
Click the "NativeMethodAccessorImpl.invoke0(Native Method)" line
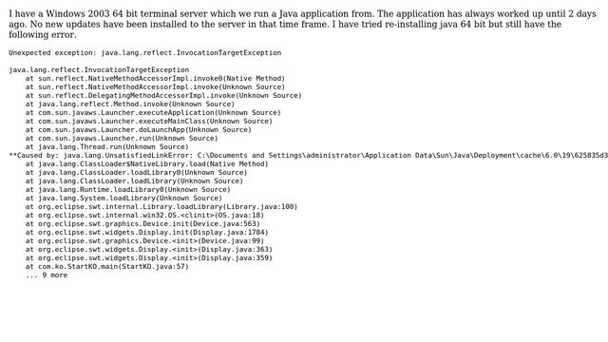(x=155, y=78)
